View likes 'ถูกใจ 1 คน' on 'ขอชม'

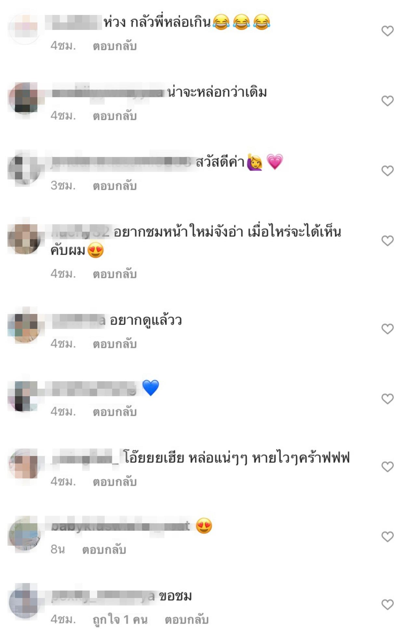pyautogui.click(x=120, y=619)
